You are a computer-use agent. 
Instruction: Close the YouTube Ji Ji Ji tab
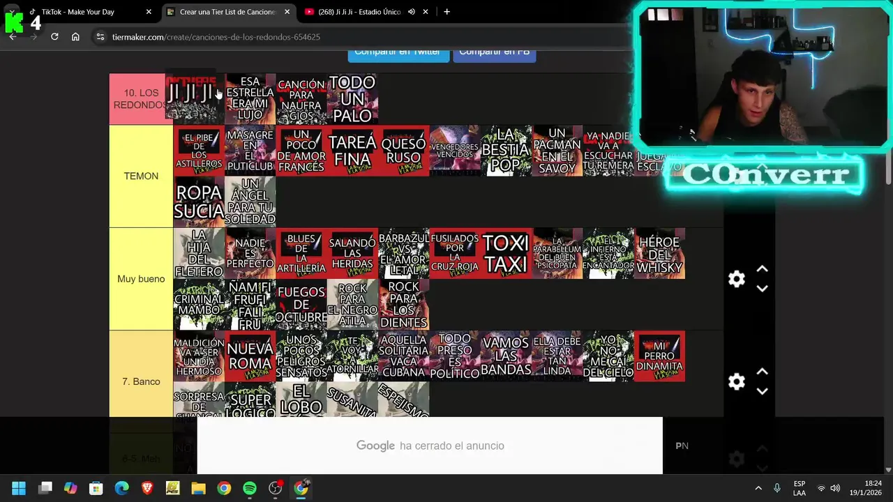[x=427, y=12]
